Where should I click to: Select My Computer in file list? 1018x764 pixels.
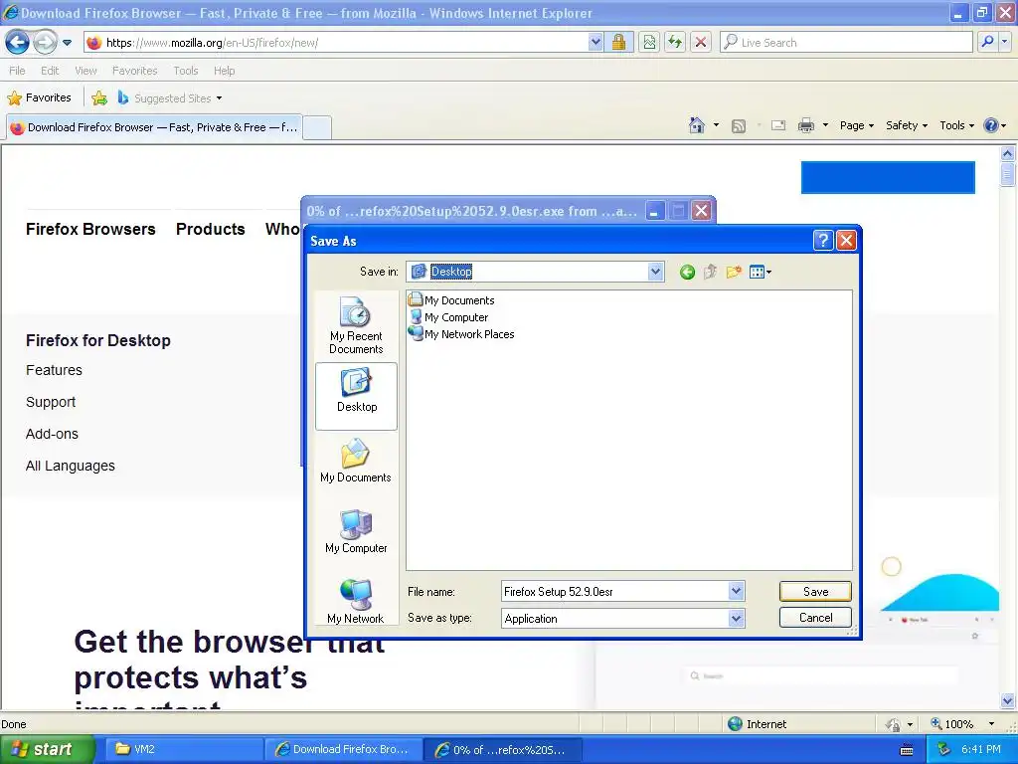[x=448, y=317]
